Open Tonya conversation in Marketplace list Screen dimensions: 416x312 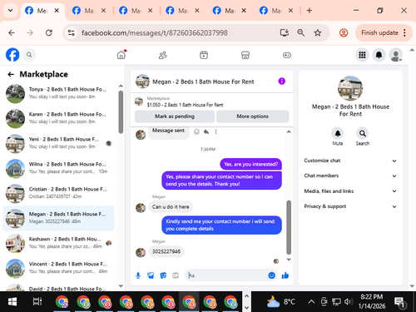coord(58,93)
